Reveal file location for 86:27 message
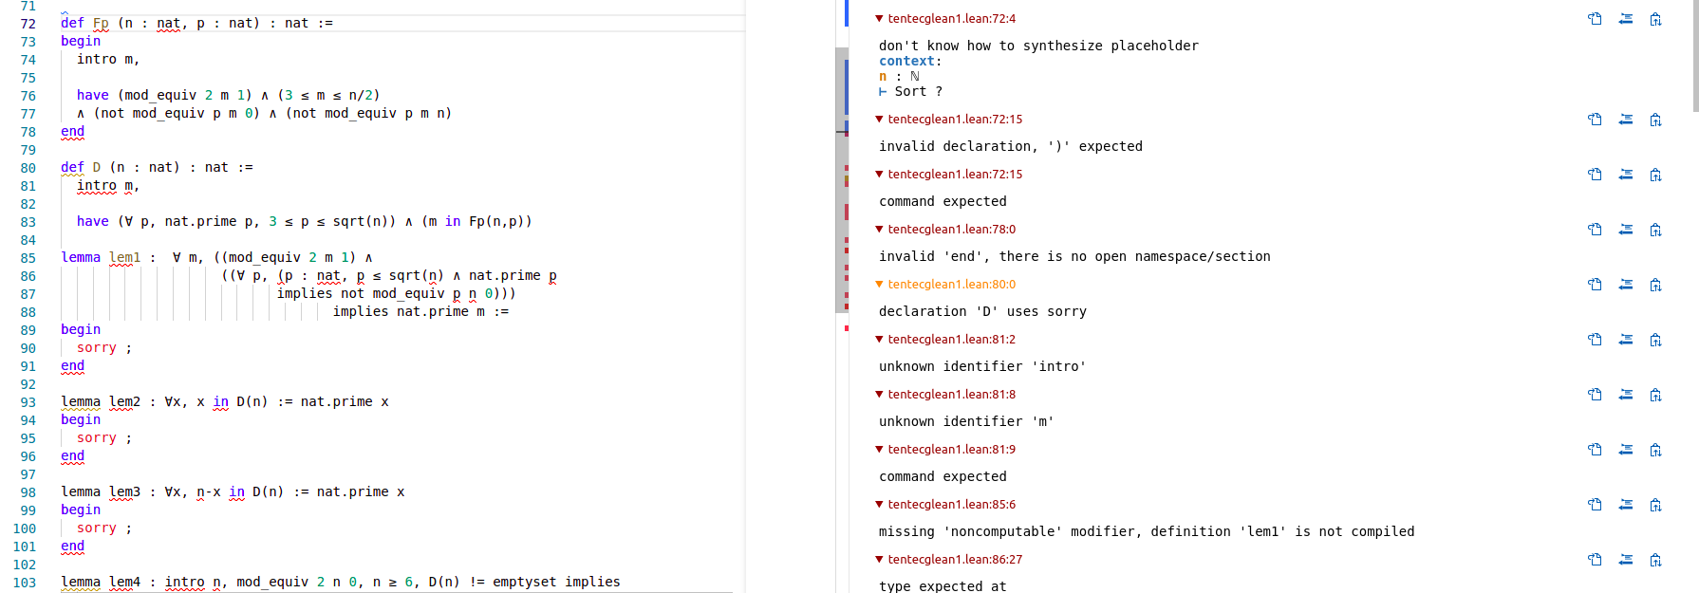The image size is (1699, 593). [1596, 560]
